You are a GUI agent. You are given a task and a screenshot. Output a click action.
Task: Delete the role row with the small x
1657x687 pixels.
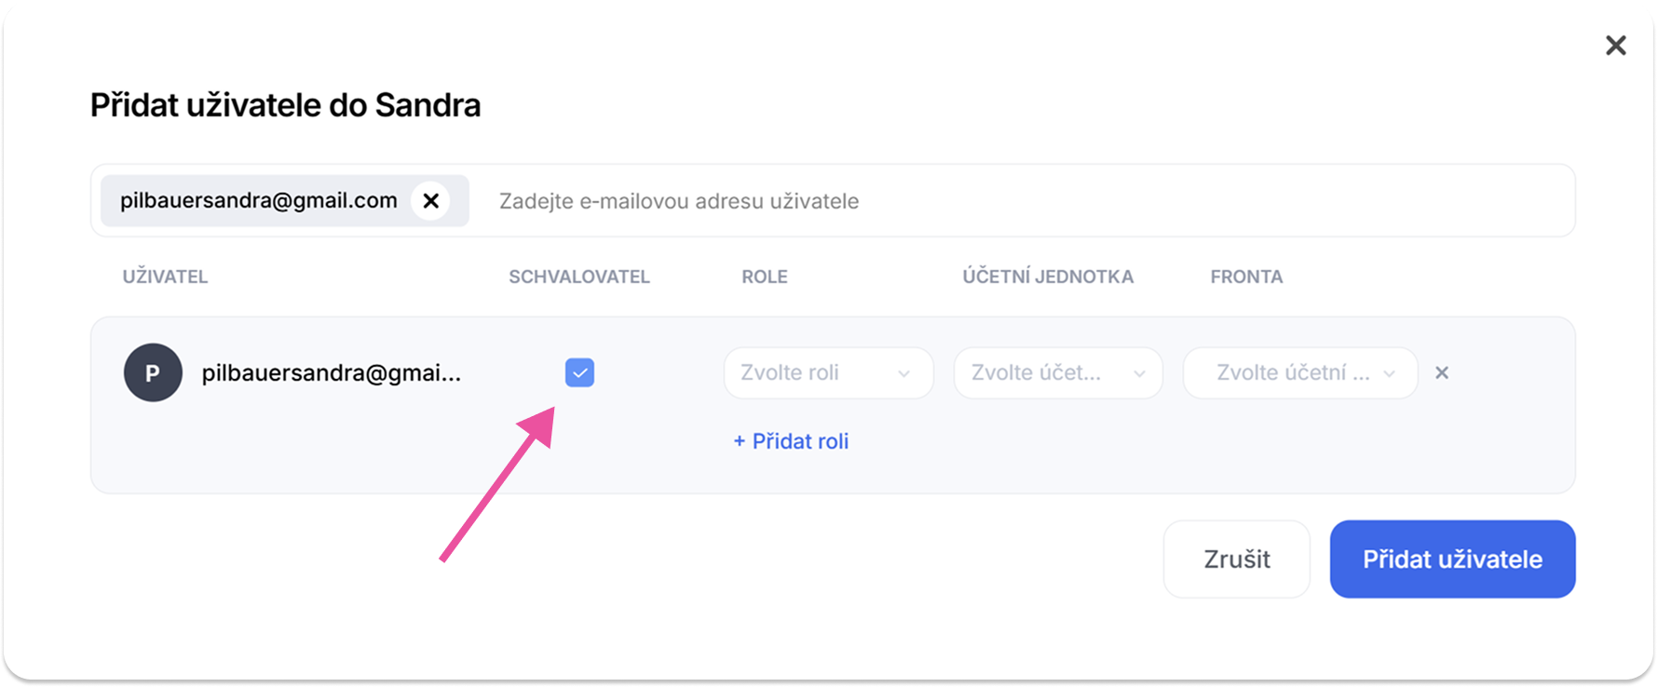point(1442,373)
